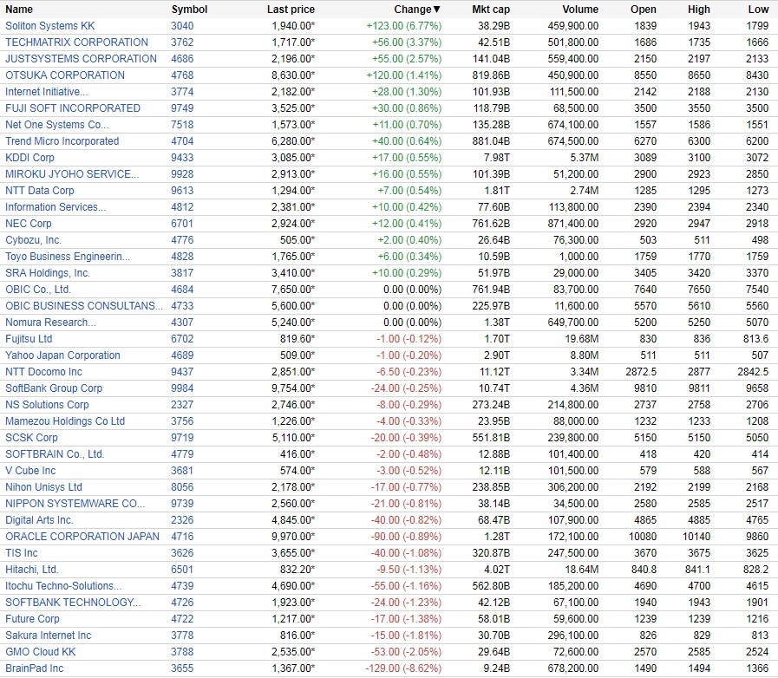The width and height of the screenshot is (778, 678).
Task: Open Fujitsu Ltd link
Action: [x=29, y=339]
